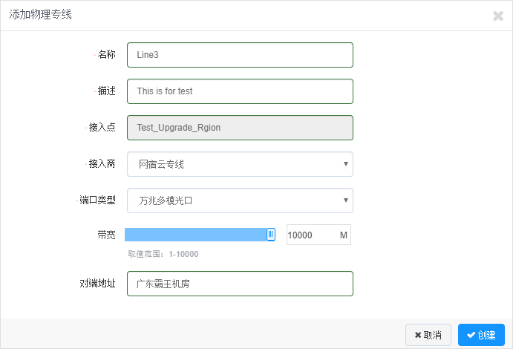Open the 接入商 dropdown showing 网宿云专线
Viewport: 513px width, 349px height.
pyautogui.click(x=240, y=164)
